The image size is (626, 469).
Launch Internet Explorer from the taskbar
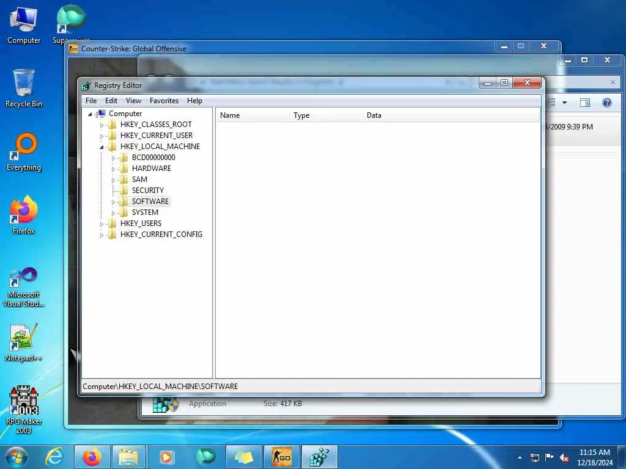(54, 457)
